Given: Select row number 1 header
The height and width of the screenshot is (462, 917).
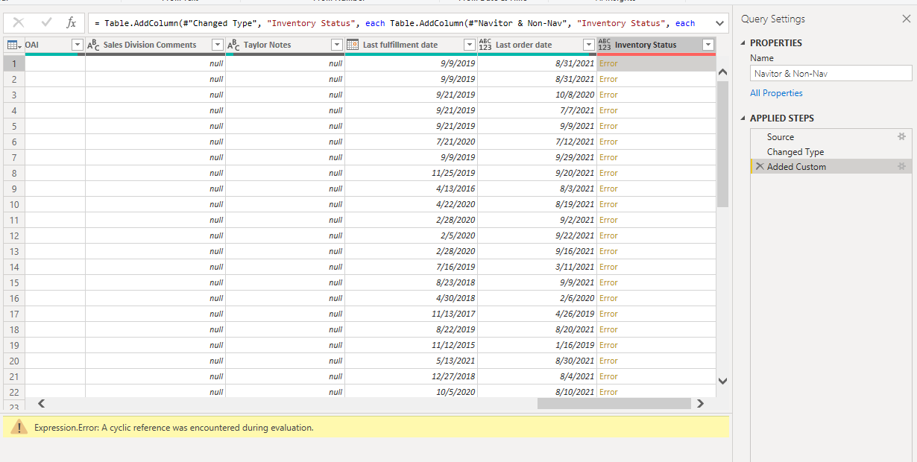Looking at the screenshot, I should pyautogui.click(x=13, y=63).
